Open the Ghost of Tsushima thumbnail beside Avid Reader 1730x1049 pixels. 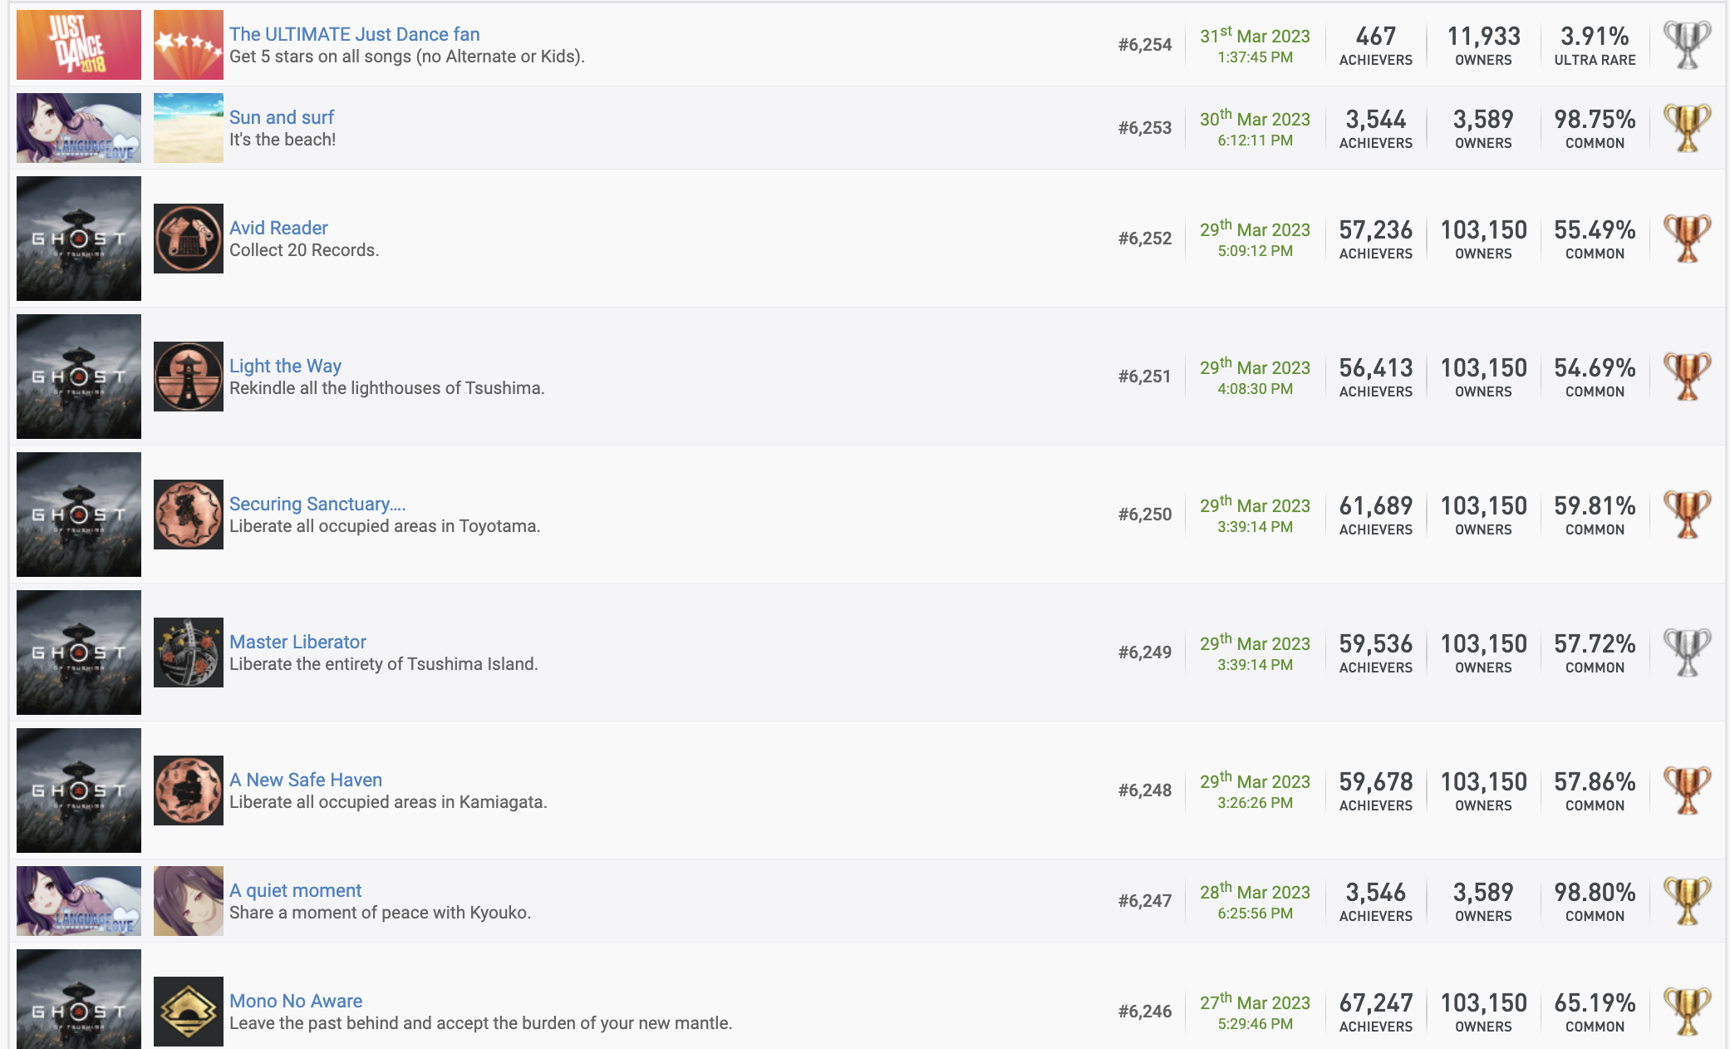pos(79,239)
